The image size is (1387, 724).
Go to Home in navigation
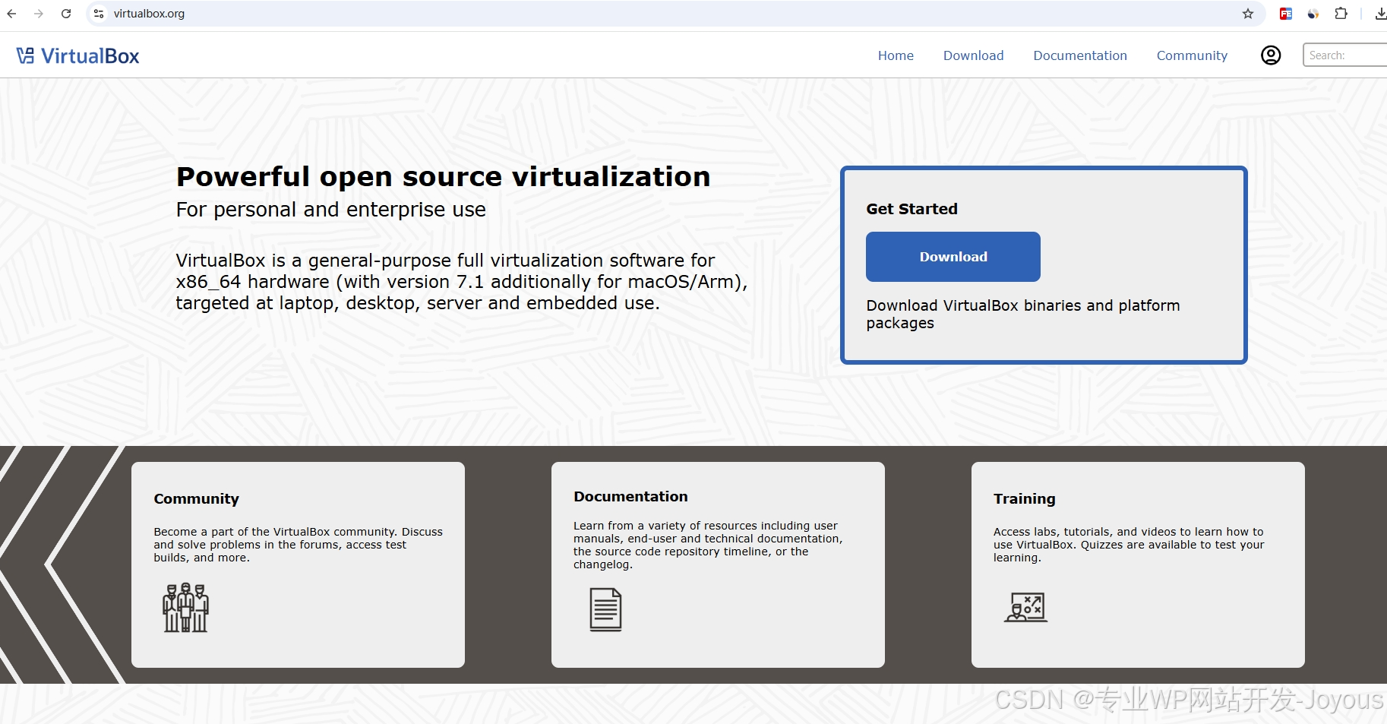[x=896, y=55]
